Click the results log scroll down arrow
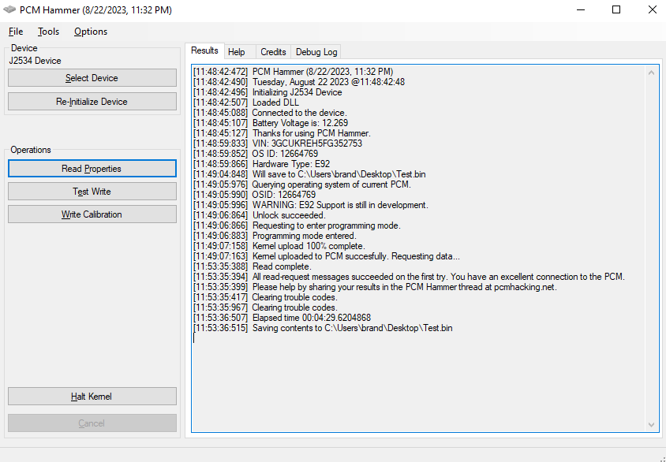 pos(651,424)
